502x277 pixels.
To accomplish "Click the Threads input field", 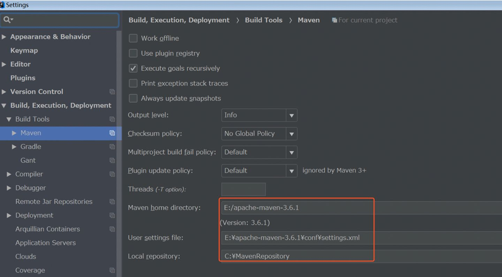I will tap(243, 189).
